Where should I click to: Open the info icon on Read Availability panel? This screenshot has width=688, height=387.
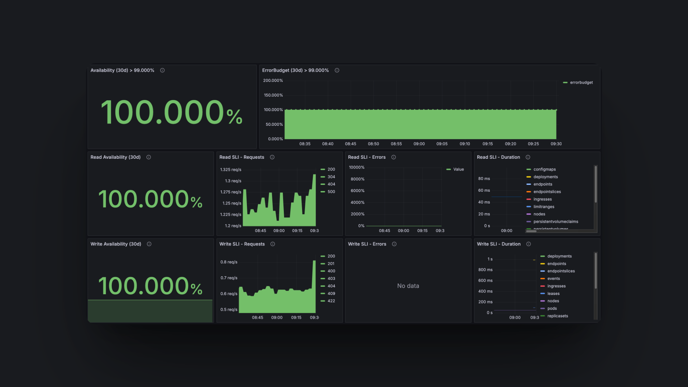pos(149,157)
